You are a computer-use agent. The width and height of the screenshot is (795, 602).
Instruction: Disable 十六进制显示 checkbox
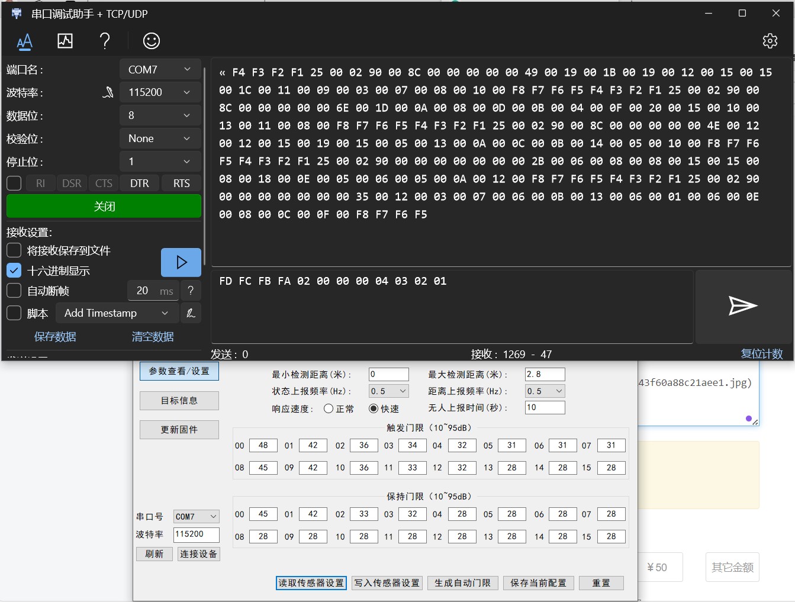click(14, 271)
